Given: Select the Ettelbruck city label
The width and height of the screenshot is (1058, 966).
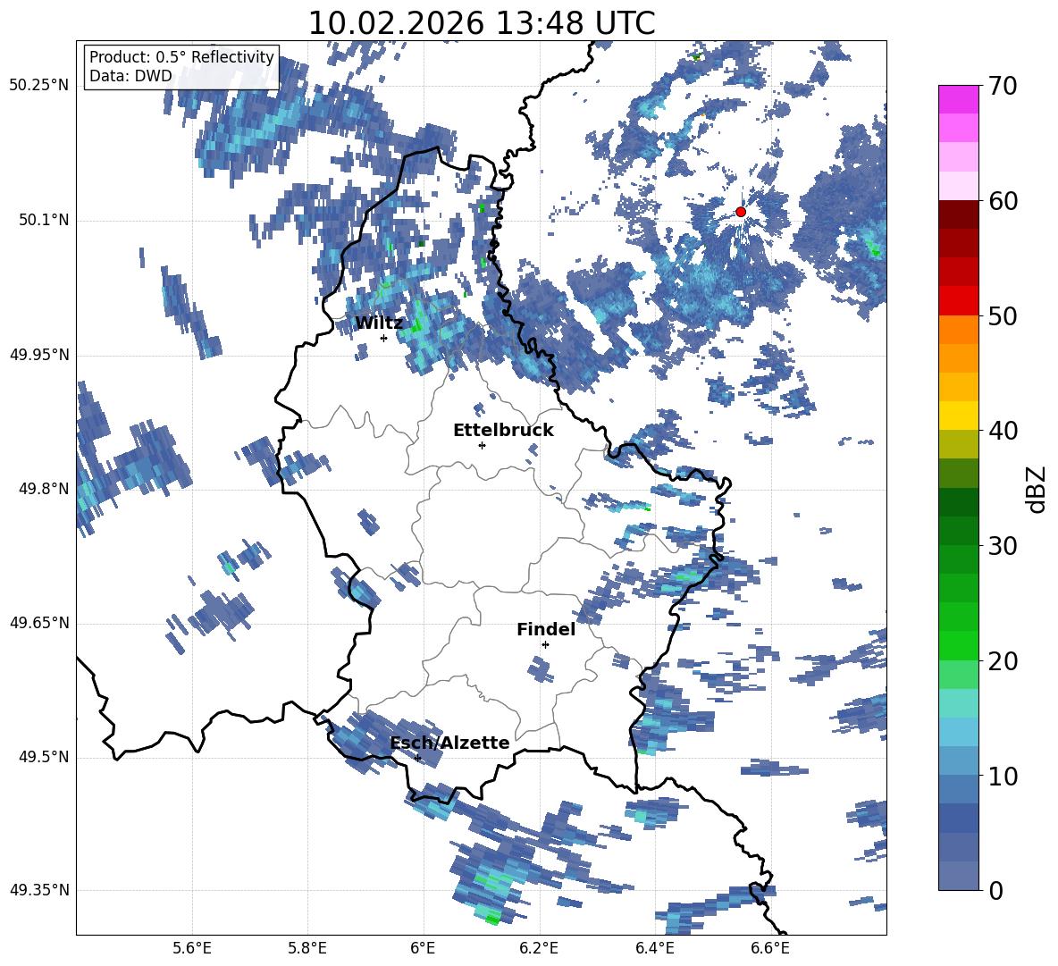Looking at the screenshot, I should (503, 431).
